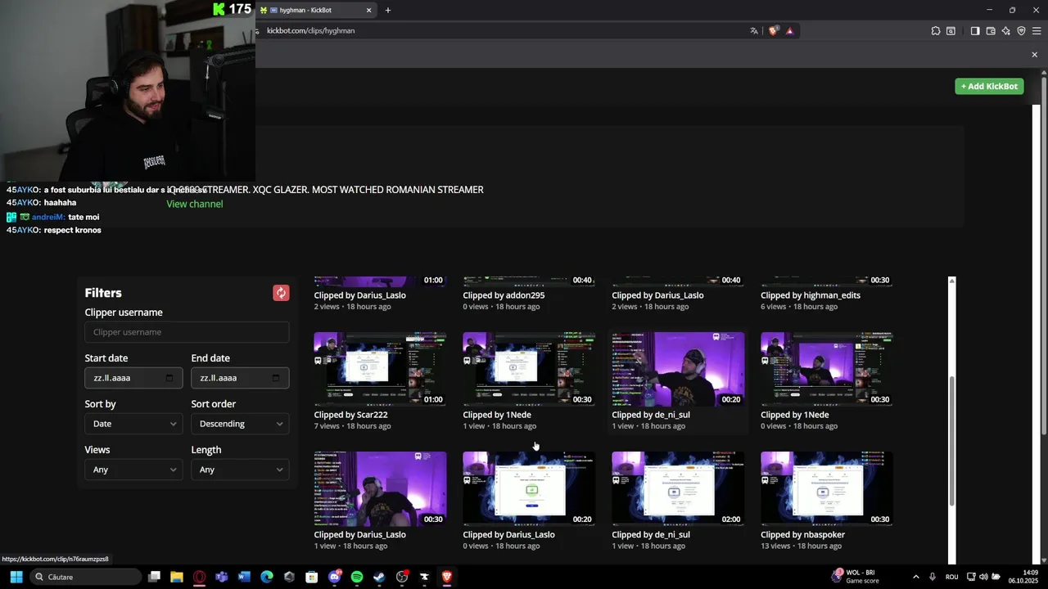
Task: Click the Brave browser taskbar icon
Action: click(x=447, y=577)
